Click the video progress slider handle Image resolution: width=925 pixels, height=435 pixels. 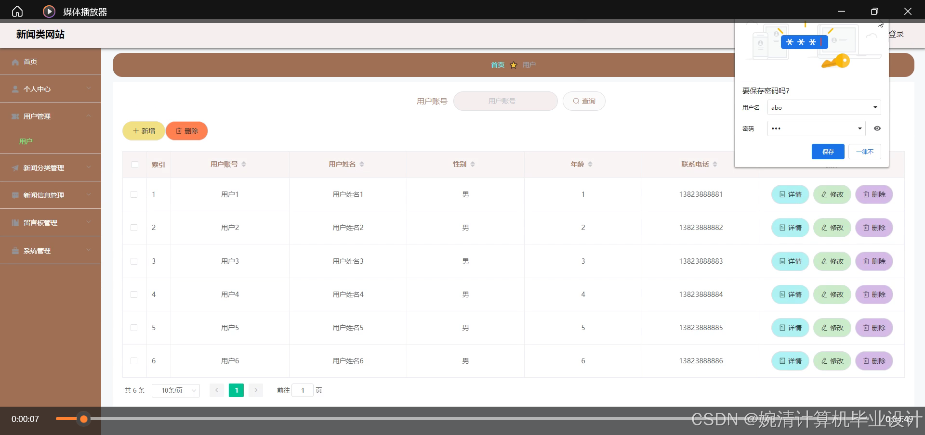(84, 419)
